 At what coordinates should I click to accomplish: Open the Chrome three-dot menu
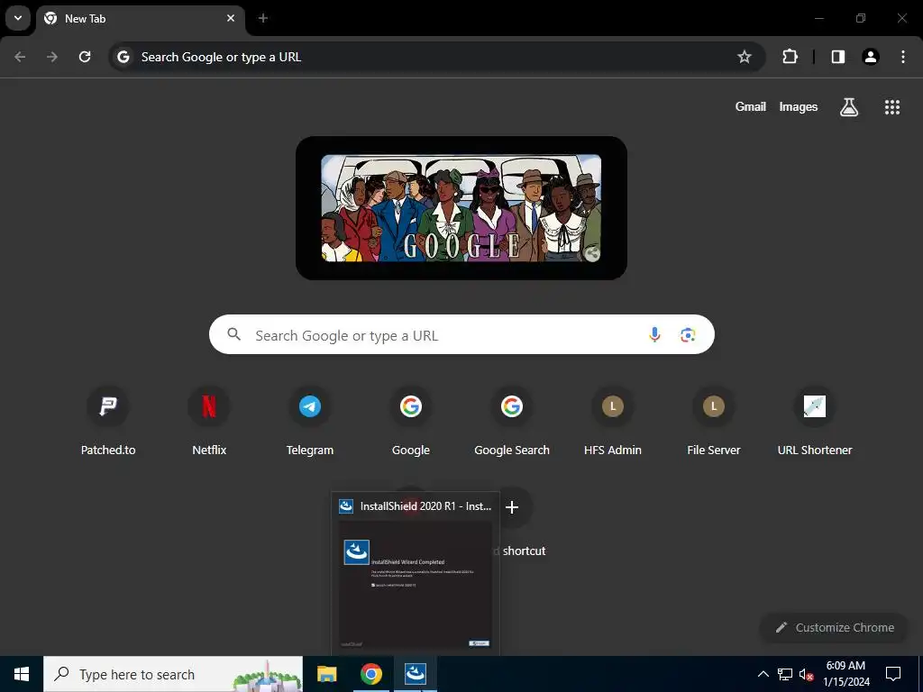(902, 57)
